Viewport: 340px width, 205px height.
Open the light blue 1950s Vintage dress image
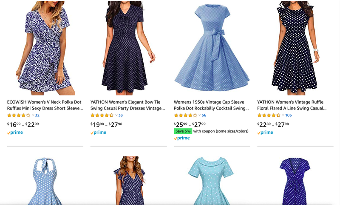click(x=212, y=48)
